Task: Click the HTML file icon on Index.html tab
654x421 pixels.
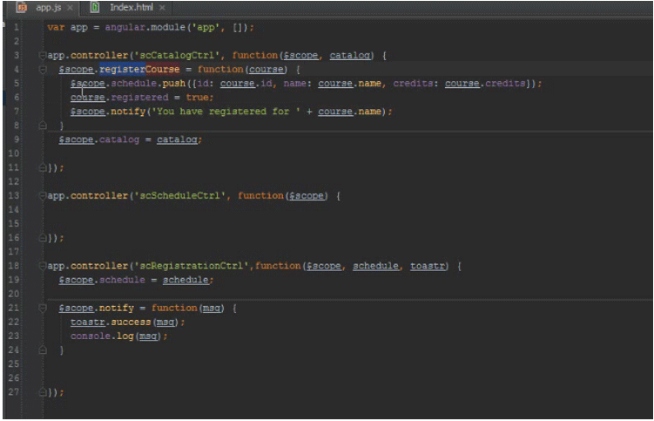Action: point(96,8)
